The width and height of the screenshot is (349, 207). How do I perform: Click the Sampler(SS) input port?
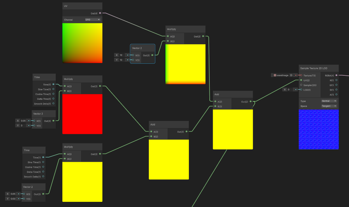(301, 85)
